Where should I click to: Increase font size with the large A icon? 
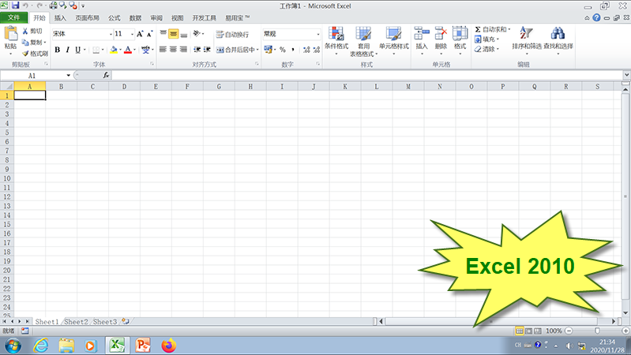click(140, 34)
